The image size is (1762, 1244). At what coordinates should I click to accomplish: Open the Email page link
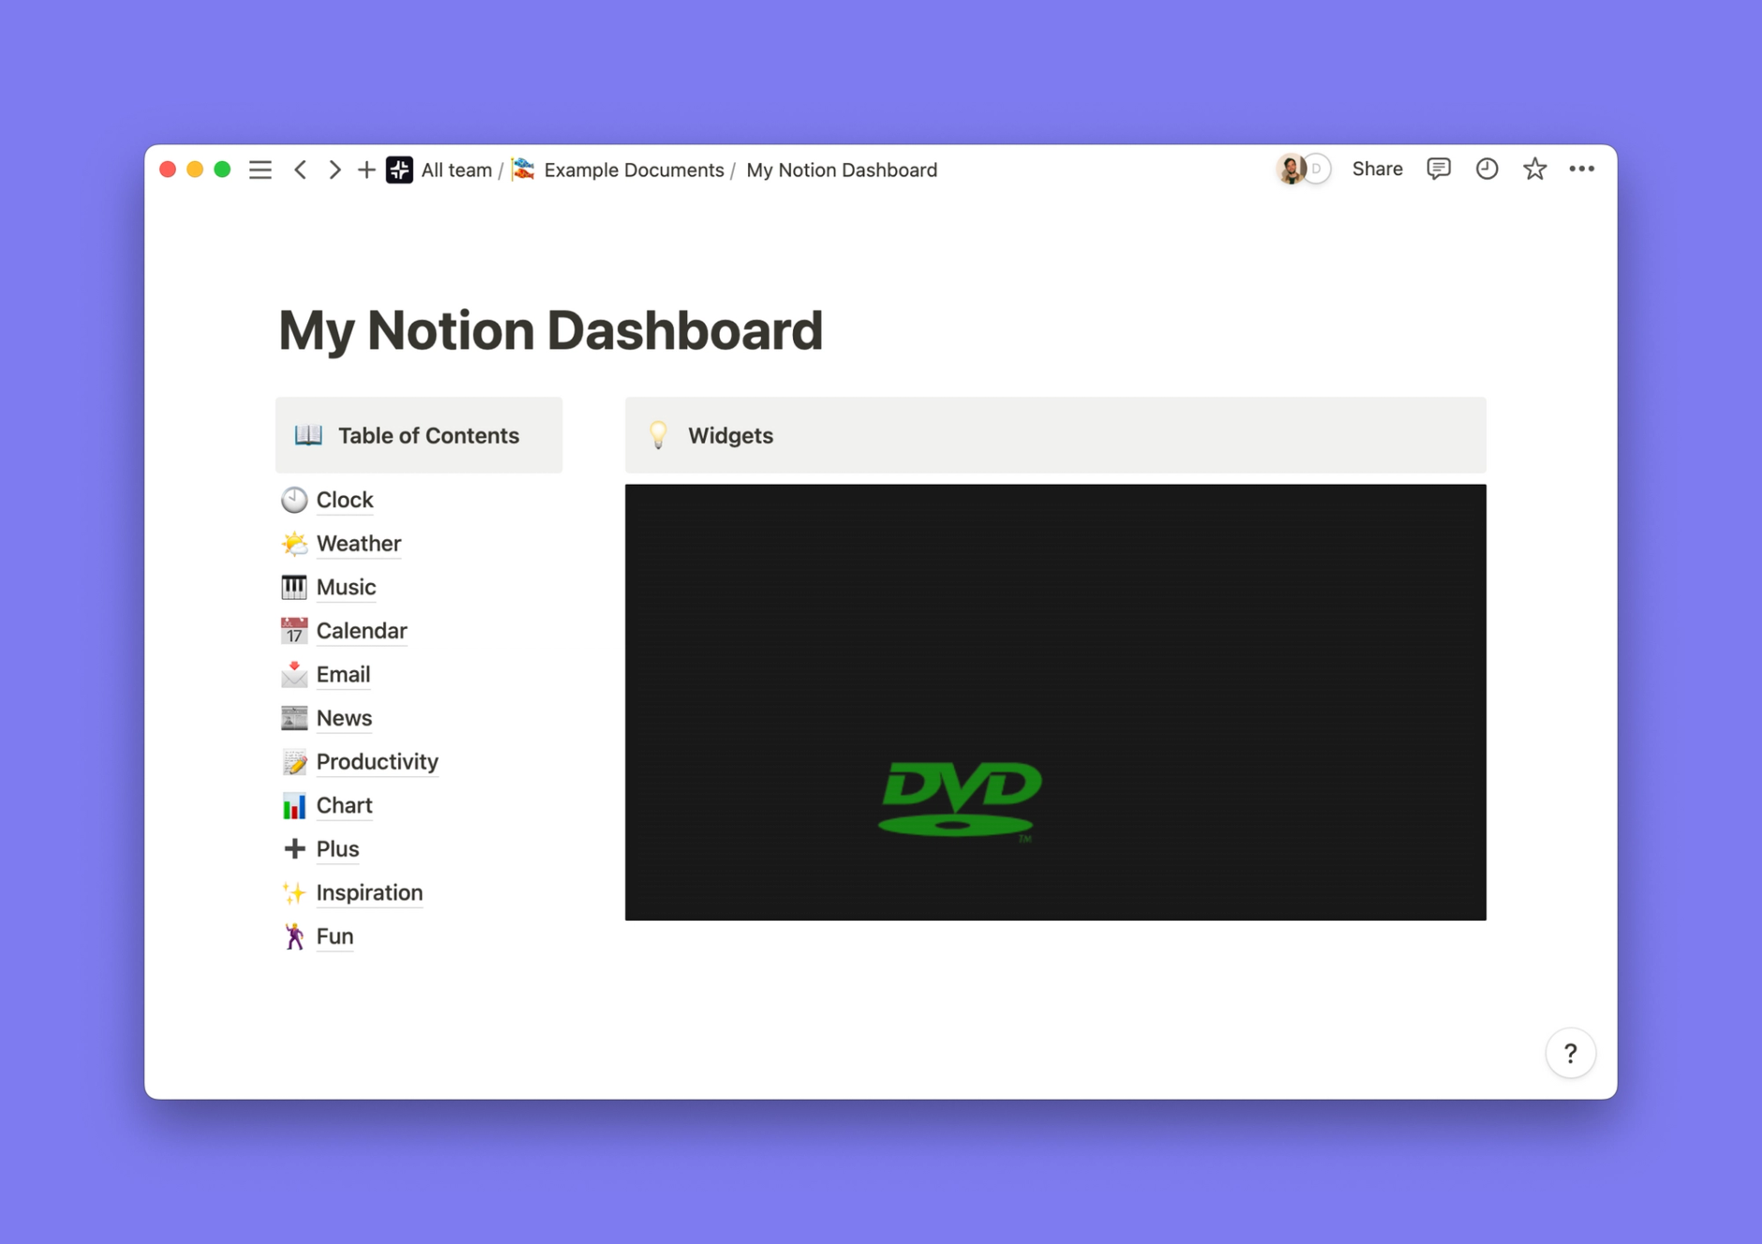tap(343, 674)
